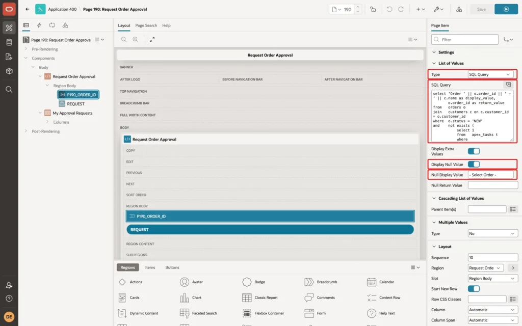Zoom in the layout view
The image size is (522, 326).
(x=136, y=40)
